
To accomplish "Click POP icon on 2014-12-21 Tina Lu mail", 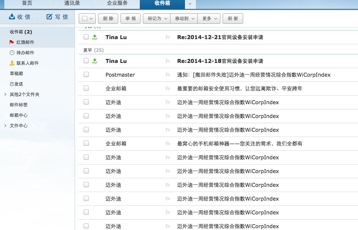I will (95, 37).
